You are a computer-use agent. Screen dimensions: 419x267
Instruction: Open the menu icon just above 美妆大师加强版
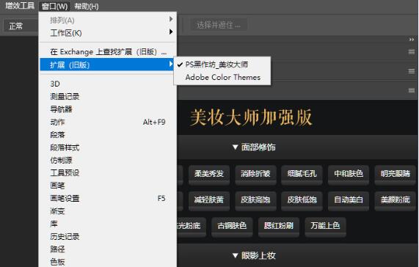pos(412,90)
